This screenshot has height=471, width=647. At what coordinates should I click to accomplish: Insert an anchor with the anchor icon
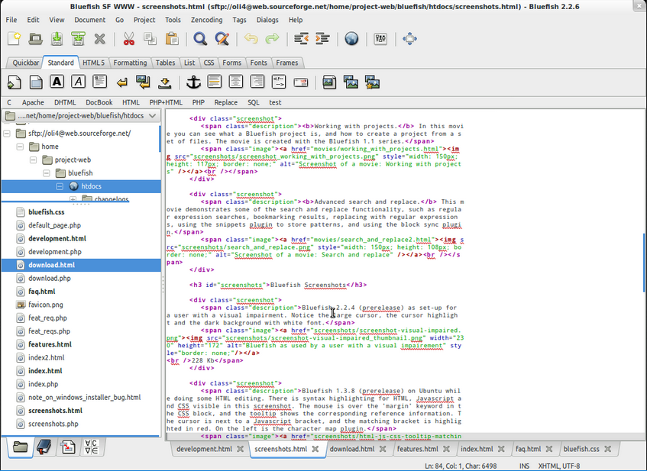(192, 82)
